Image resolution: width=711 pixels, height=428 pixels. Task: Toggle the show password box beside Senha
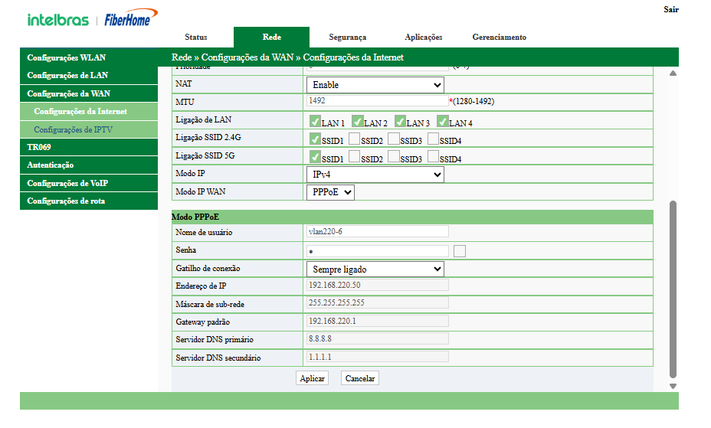460,251
